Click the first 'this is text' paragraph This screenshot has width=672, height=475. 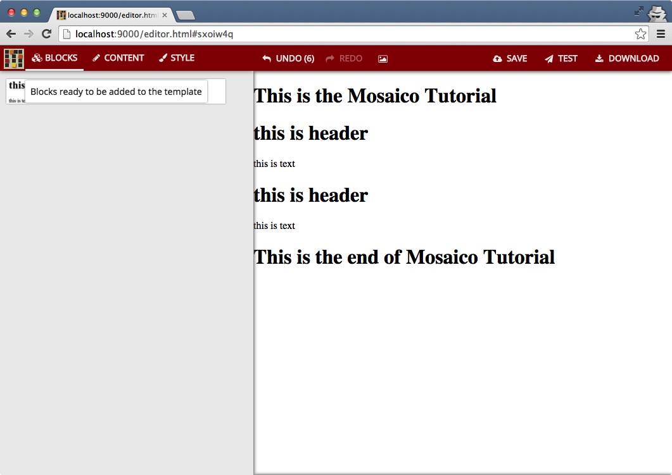coord(274,163)
